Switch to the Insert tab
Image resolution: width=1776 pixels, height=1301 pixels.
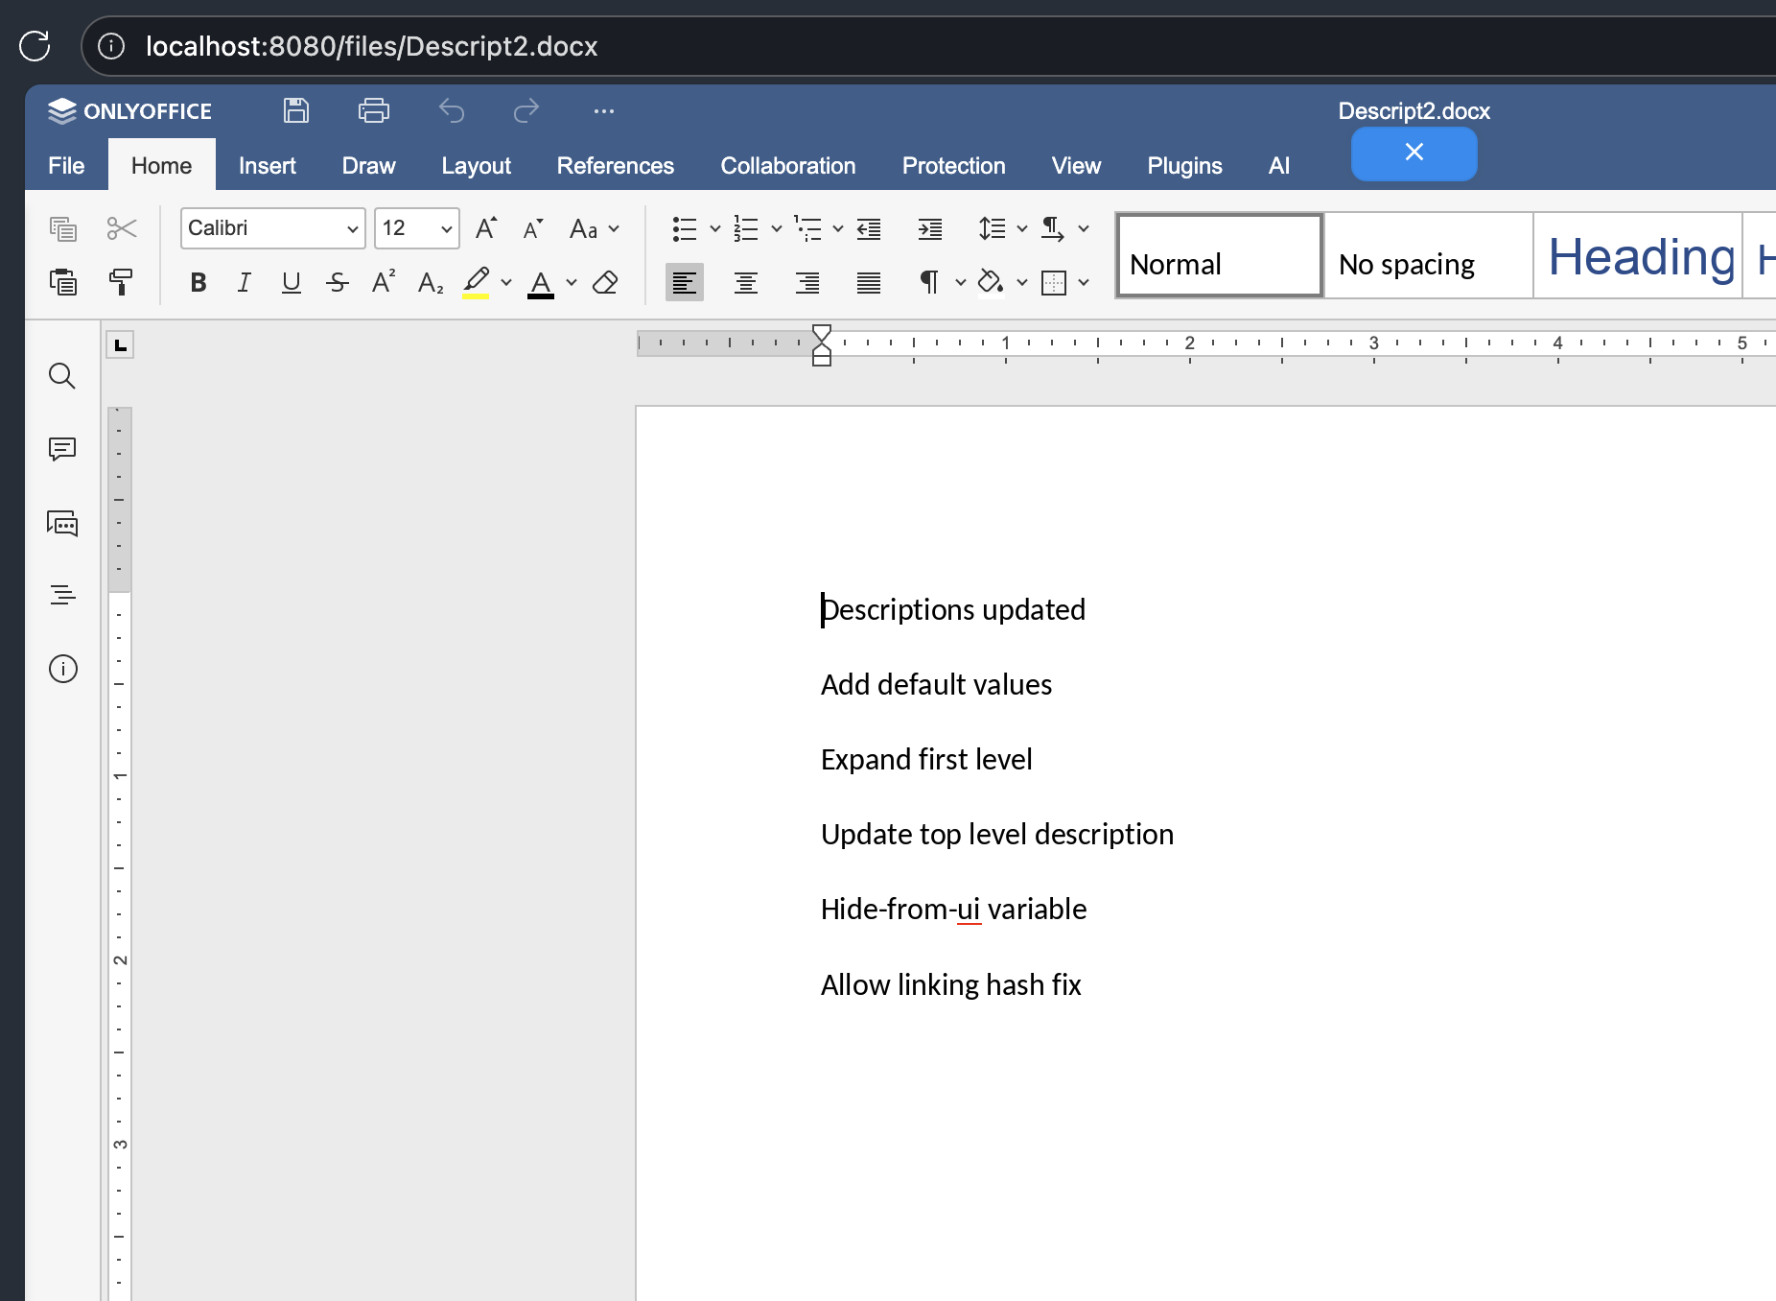pos(267,165)
